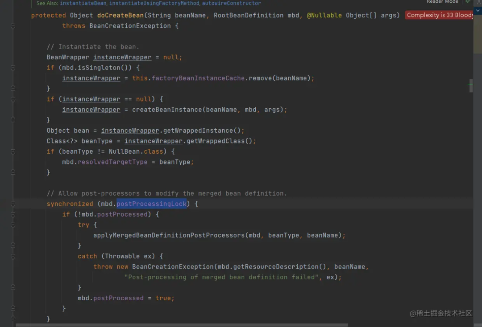Click the getResourceDescription method call
This screenshot has height=327, width=482.
[276, 267]
